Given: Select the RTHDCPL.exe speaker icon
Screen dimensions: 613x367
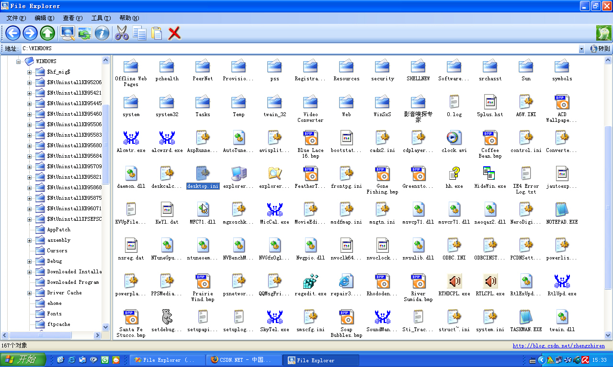Looking at the screenshot, I should coord(454,281).
